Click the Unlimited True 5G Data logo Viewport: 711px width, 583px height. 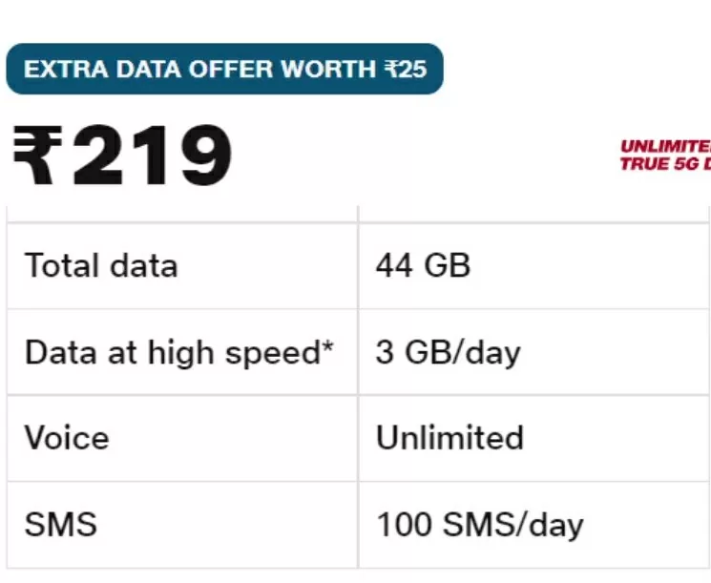point(665,156)
